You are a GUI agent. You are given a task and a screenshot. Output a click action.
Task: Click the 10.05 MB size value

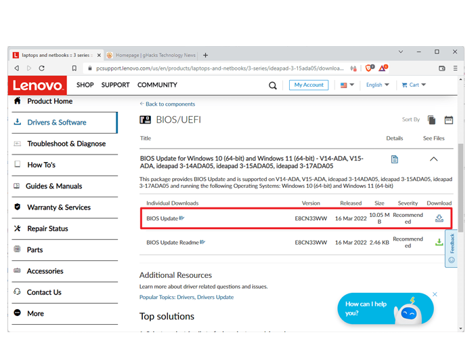379,218
